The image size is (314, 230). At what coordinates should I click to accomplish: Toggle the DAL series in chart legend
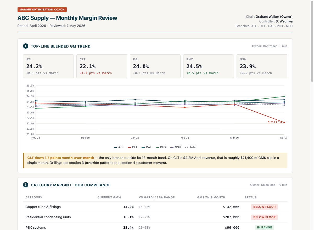click(147, 147)
